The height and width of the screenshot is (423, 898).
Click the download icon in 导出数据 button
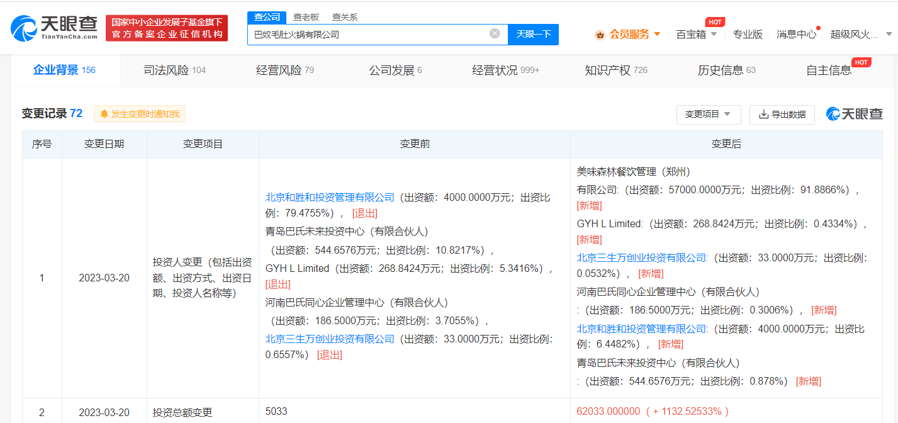click(x=763, y=115)
